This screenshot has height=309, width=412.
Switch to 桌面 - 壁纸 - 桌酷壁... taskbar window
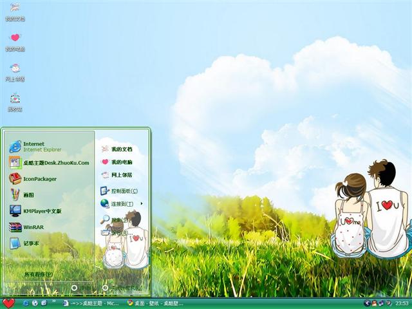pyautogui.click(x=155, y=303)
